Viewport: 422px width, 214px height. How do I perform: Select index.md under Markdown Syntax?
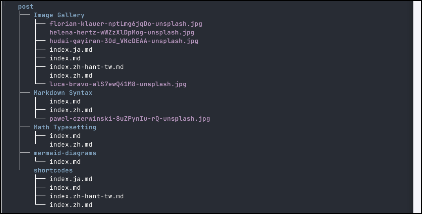coord(65,102)
